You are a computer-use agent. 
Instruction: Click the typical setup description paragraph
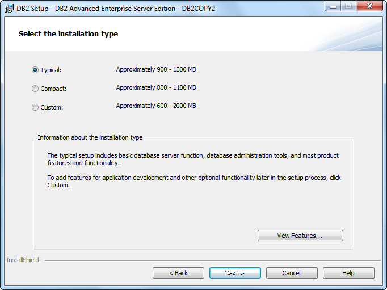point(193,159)
